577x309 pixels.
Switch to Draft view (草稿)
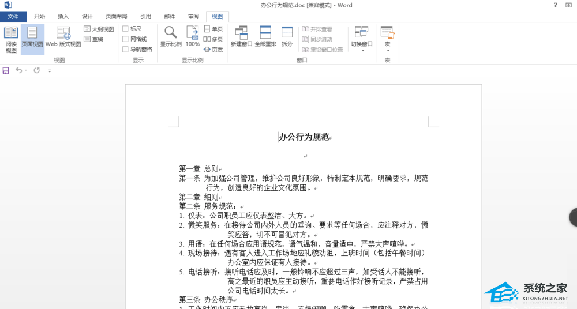94,39
